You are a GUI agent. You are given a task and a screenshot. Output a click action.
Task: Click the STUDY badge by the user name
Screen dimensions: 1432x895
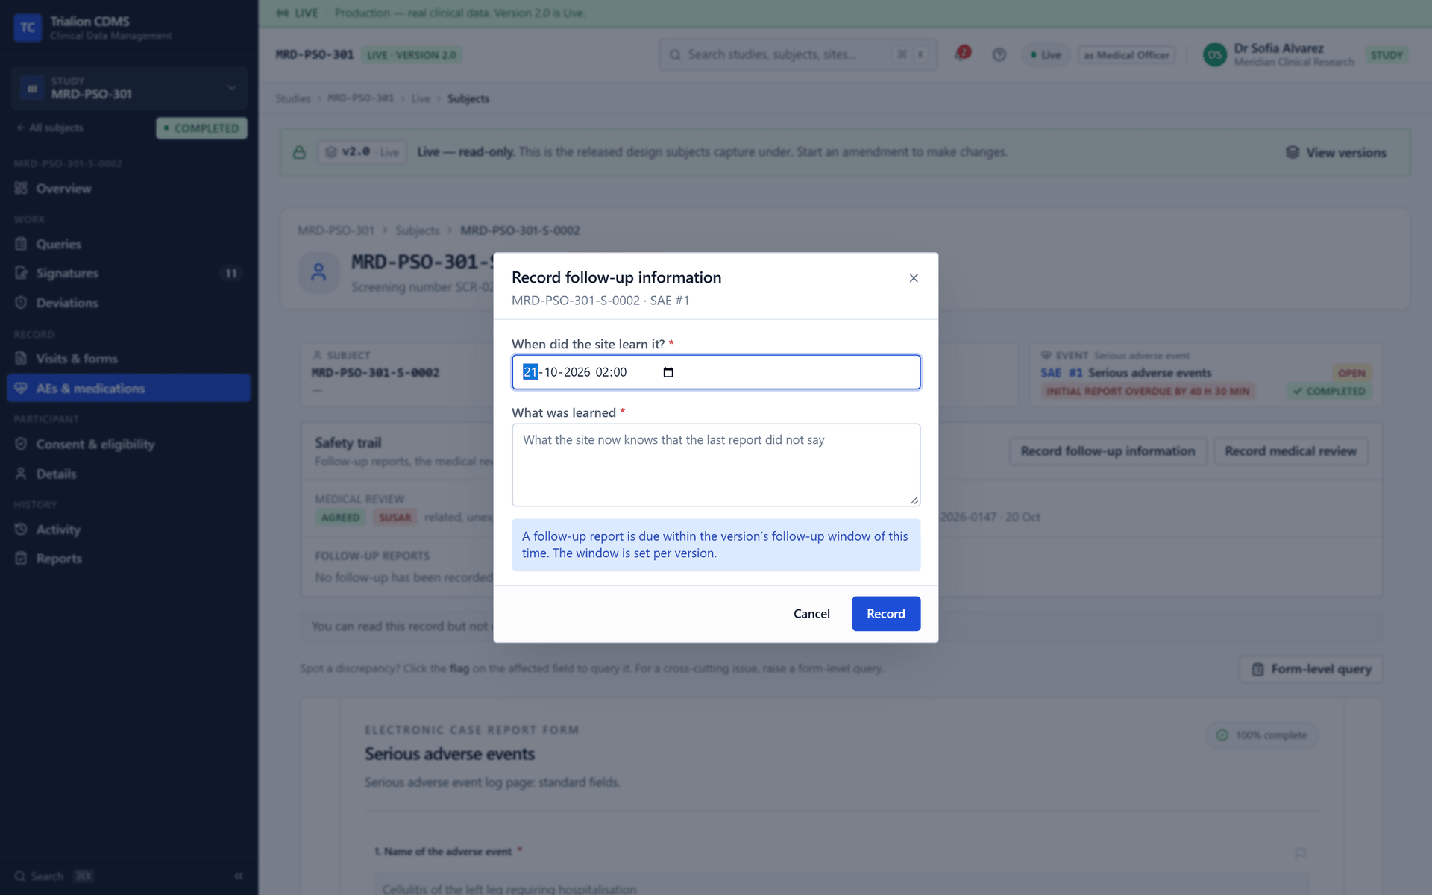pos(1387,54)
